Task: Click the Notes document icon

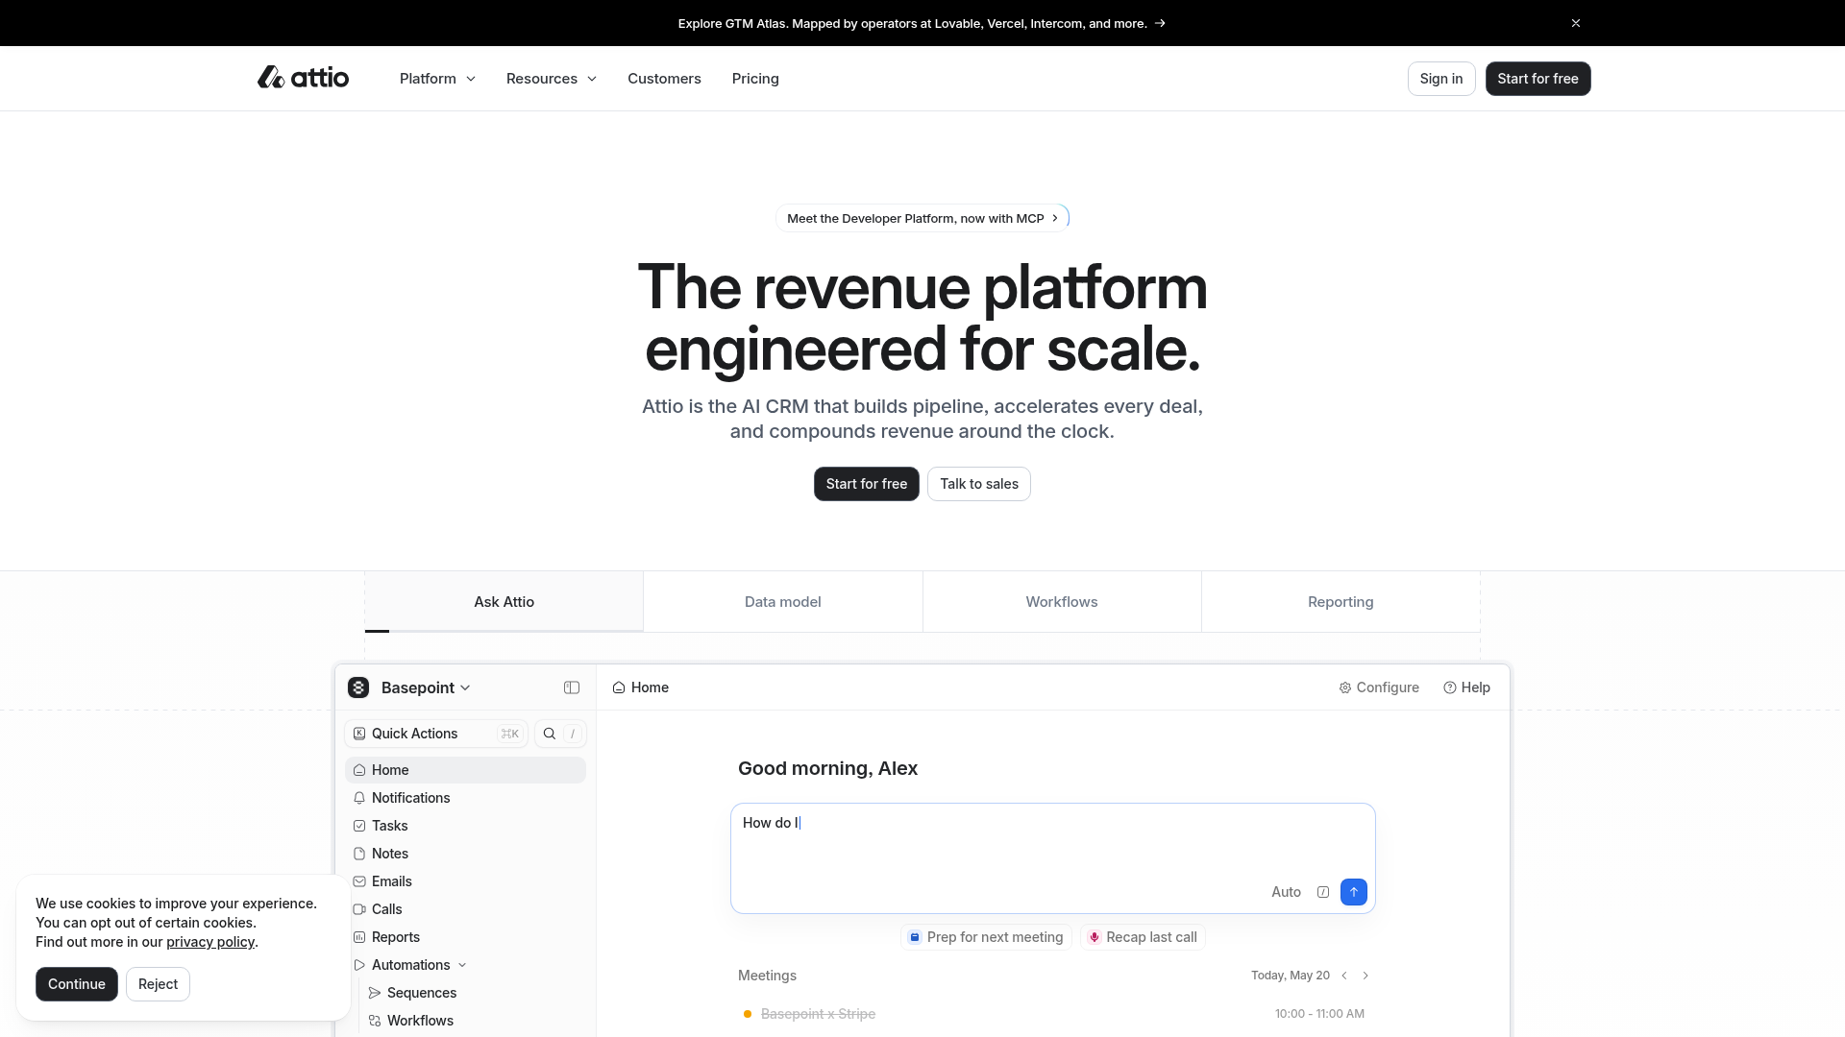Action: coord(359,854)
